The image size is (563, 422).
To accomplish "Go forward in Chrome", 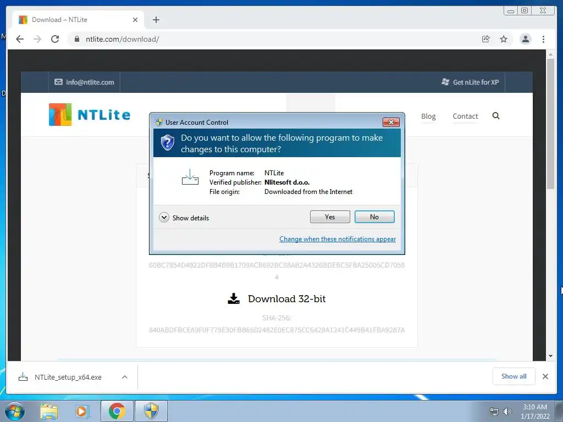I will click(x=37, y=39).
